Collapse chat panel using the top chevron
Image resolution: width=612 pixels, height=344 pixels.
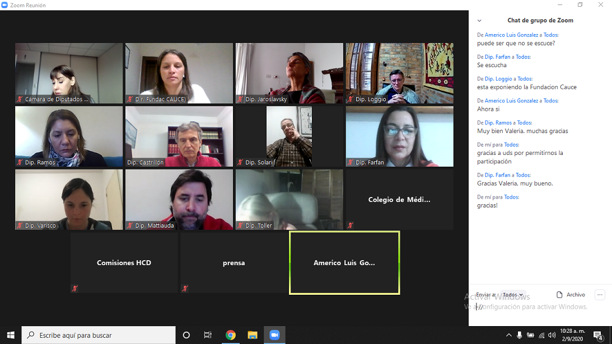click(479, 21)
